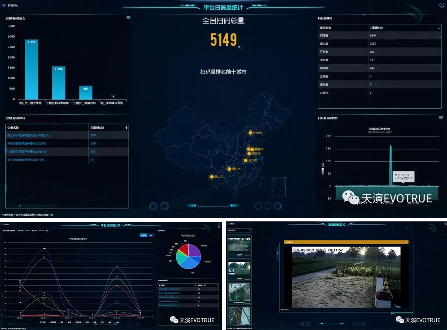
Task: Open the 企业扫码量前五 chart menu icon
Action: [x=128, y=18]
